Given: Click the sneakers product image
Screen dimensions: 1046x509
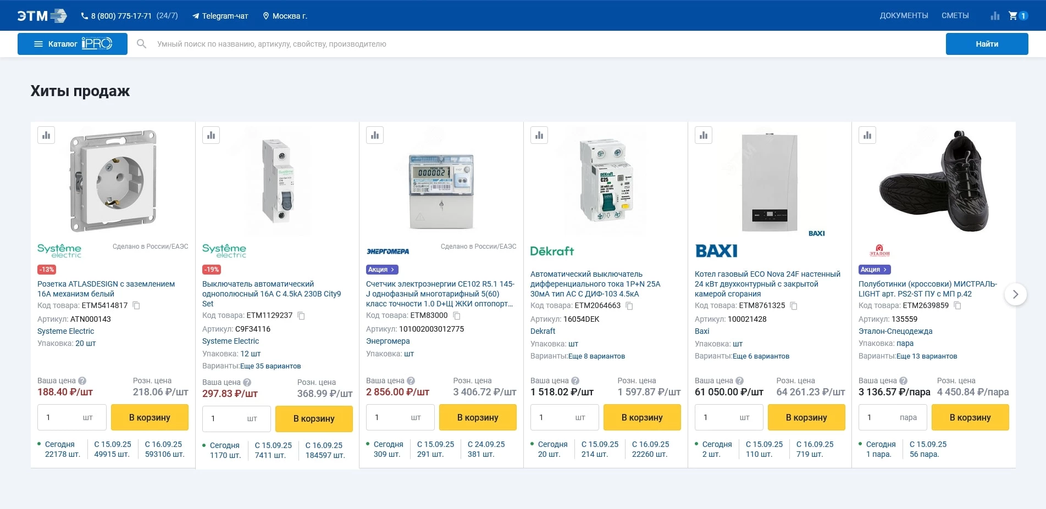Looking at the screenshot, I should coord(933,181).
